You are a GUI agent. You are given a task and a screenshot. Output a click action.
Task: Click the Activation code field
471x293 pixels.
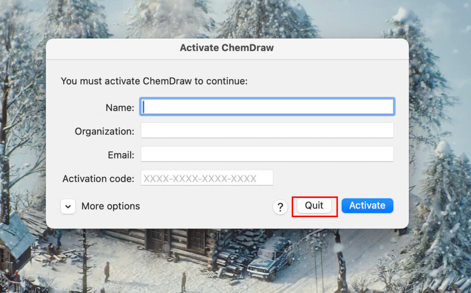point(207,178)
